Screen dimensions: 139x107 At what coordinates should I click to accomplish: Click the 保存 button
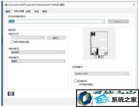pos(118,22)
